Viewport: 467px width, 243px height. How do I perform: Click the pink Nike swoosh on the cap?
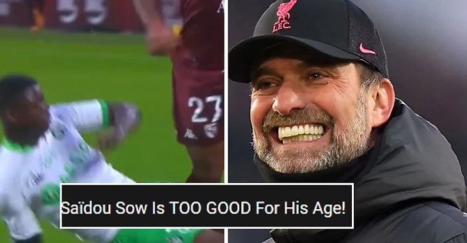click(x=367, y=49)
